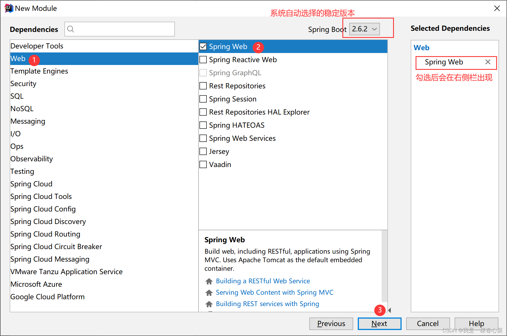The image size is (507, 336).
Task: Click the Next button
Action: [x=379, y=324]
